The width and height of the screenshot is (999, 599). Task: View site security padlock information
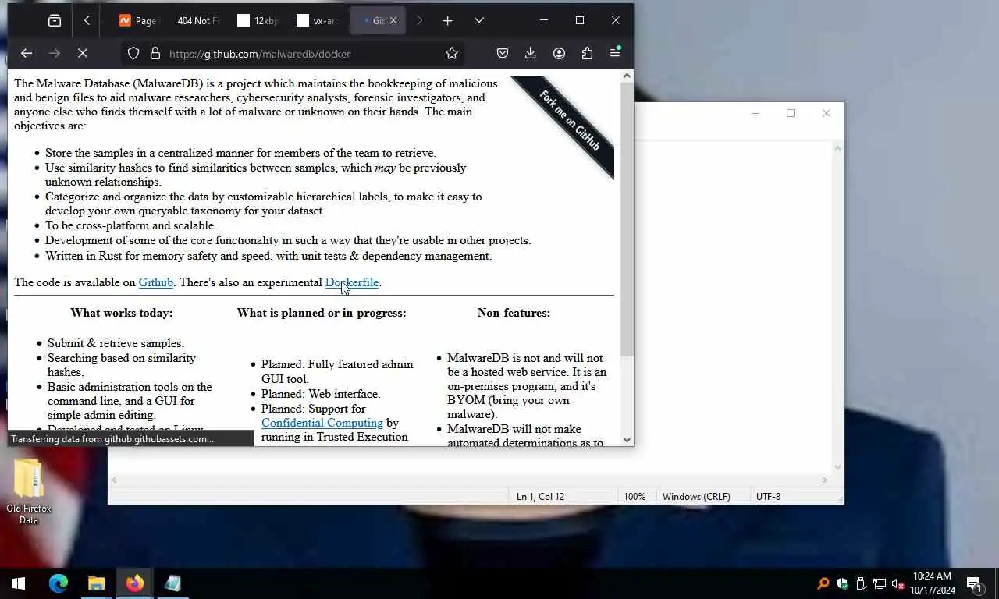coord(155,53)
